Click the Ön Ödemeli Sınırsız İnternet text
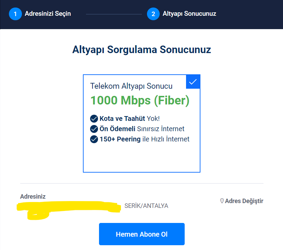Viewport: 283px width, 250px height. tap(142, 129)
